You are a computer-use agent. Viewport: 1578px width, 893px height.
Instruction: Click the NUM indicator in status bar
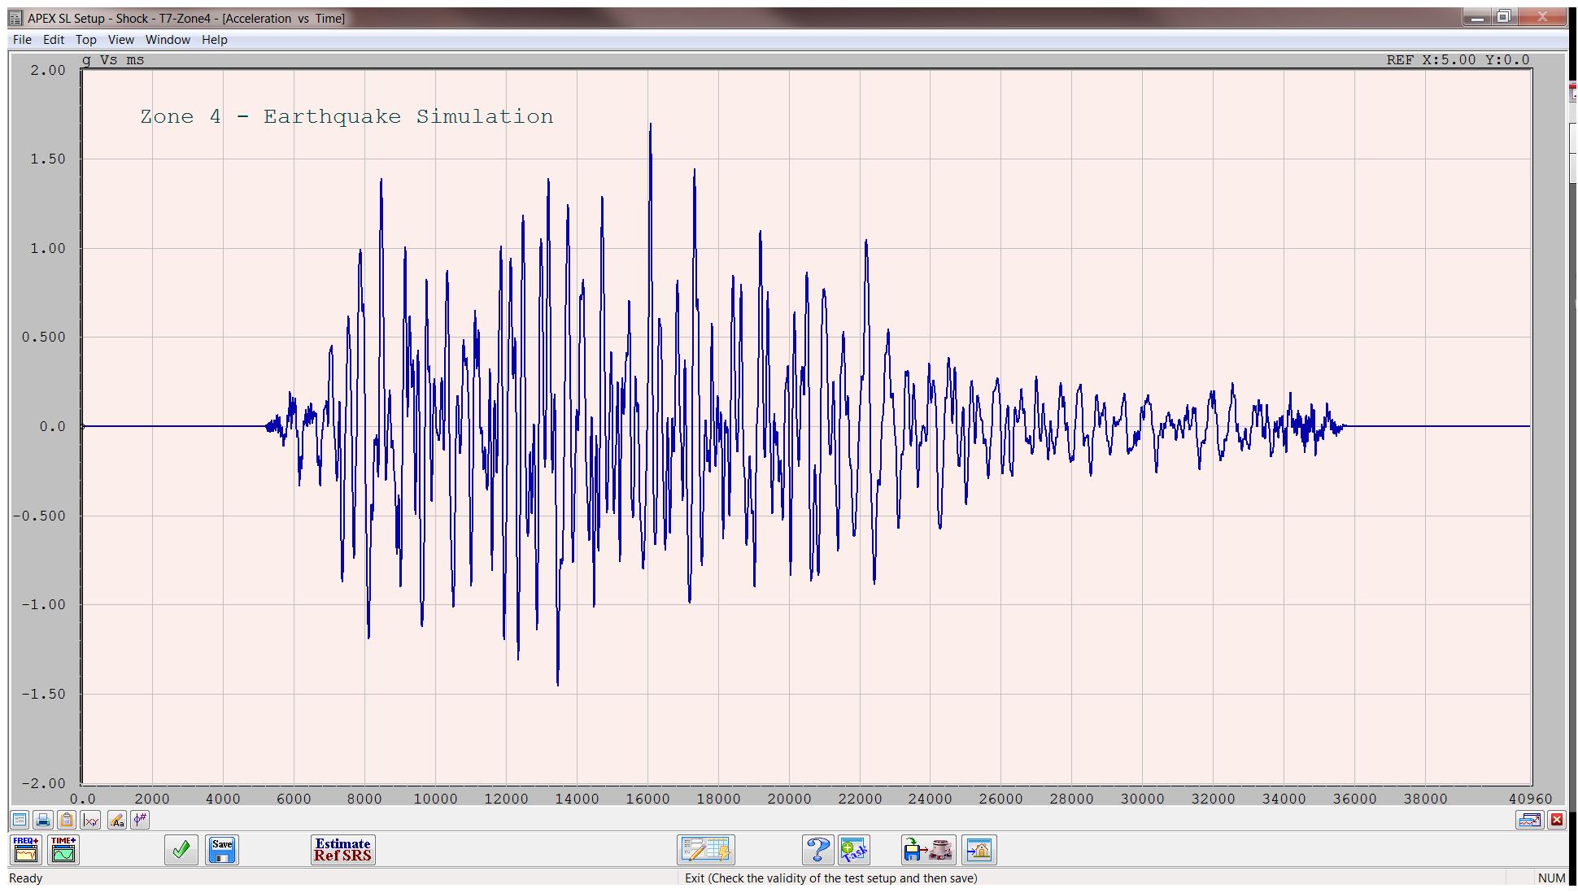pyautogui.click(x=1551, y=878)
